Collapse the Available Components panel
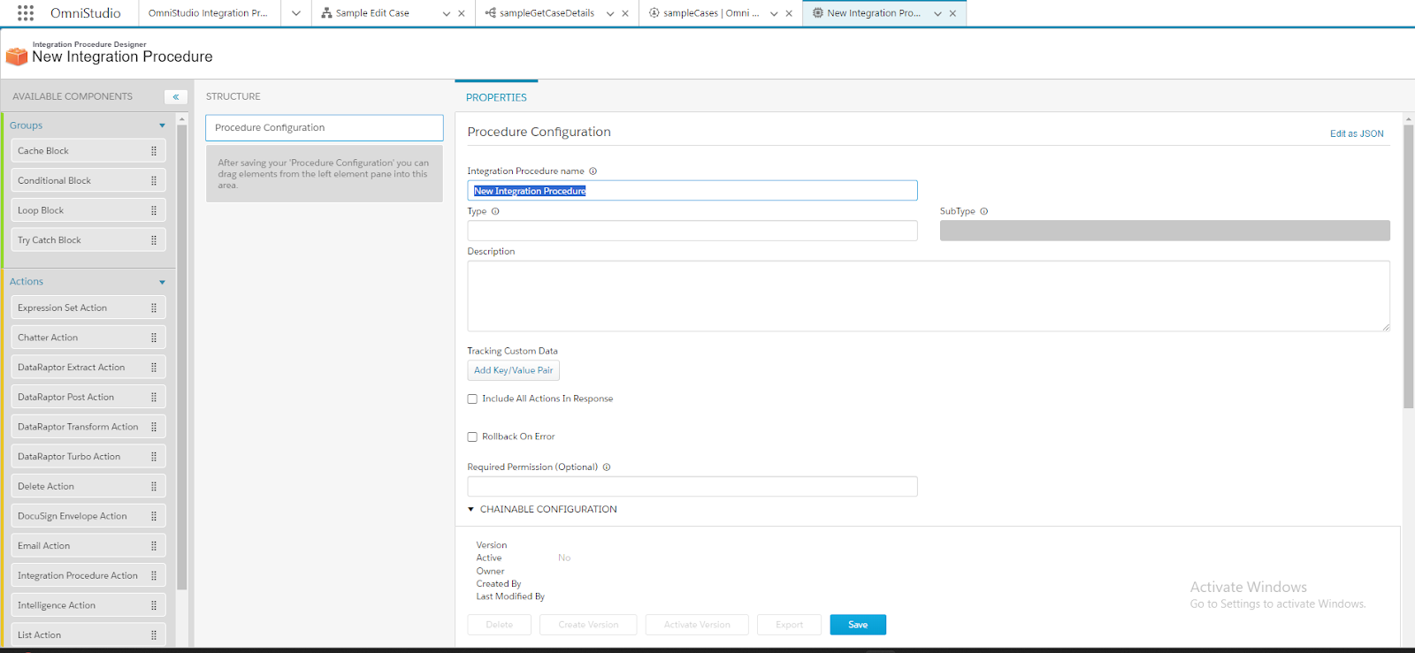 [176, 97]
